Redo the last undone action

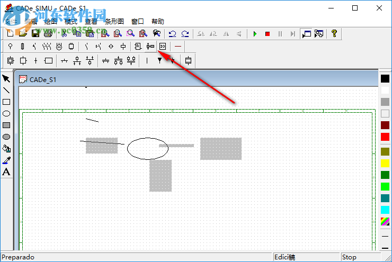coord(185,33)
